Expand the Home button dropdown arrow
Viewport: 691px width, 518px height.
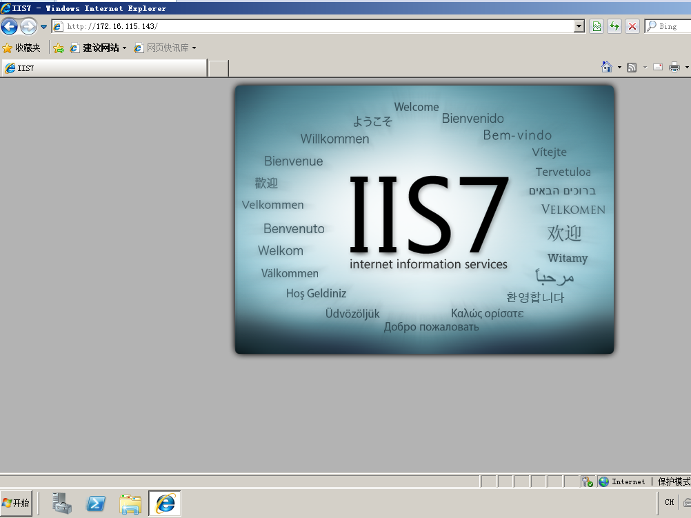[619, 68]
